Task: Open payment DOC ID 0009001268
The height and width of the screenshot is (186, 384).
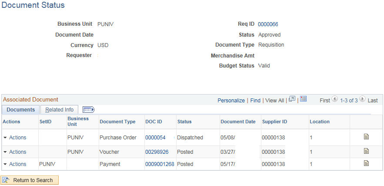Action: (160, 164)
